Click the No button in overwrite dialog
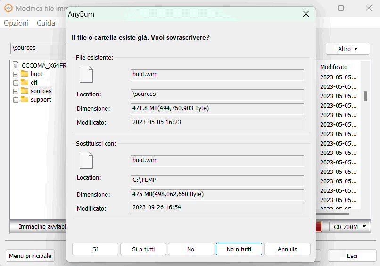 point(191,249)
